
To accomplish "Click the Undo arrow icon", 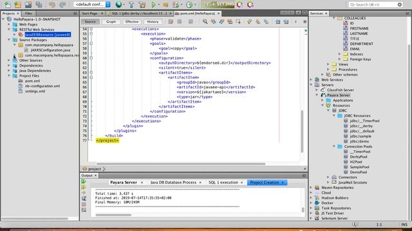I will tap(52, 4).
